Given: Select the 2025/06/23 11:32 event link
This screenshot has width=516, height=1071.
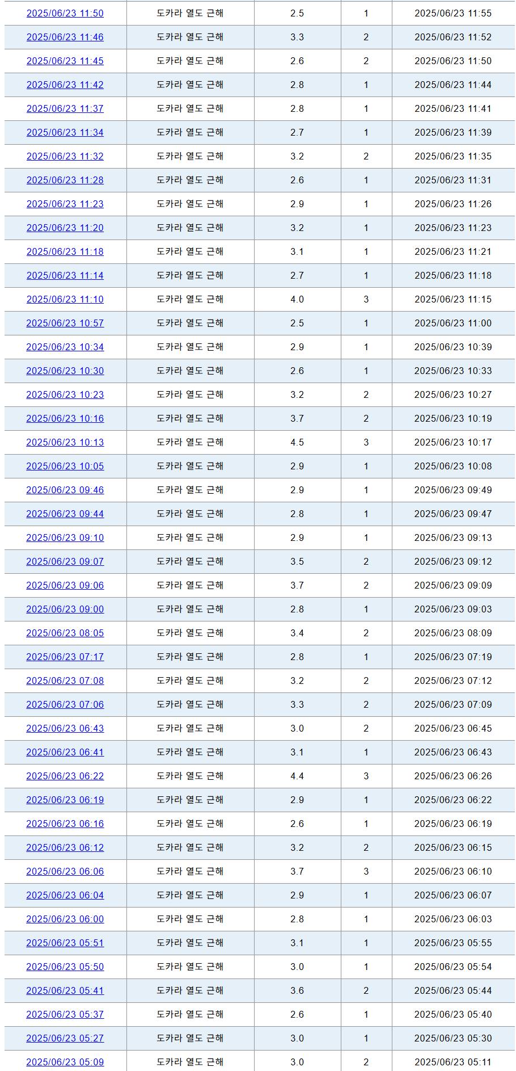Looking at the screenshot, I should [x=65, y=156].
